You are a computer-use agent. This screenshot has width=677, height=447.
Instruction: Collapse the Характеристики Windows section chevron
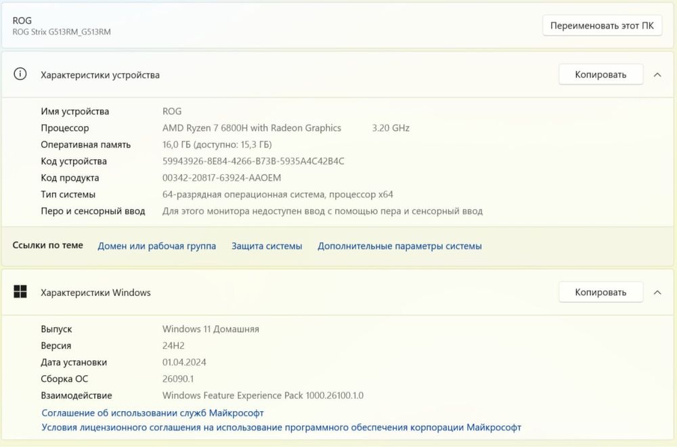pos(657,292)
